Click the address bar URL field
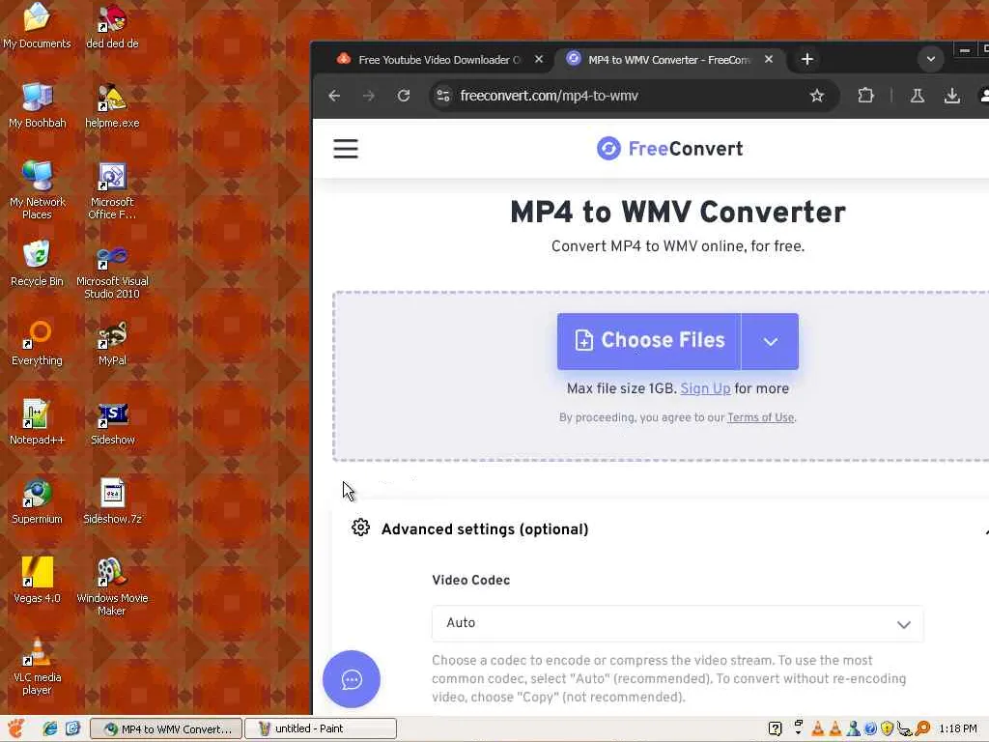The image size is (989, 742). click(x=633, y=96)
